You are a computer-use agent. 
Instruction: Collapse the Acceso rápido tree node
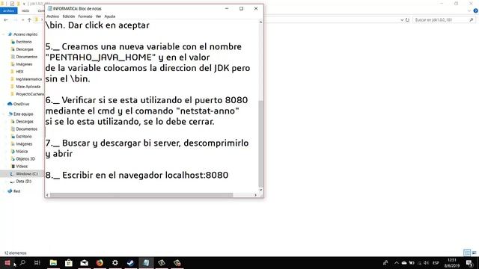(4, 34)
